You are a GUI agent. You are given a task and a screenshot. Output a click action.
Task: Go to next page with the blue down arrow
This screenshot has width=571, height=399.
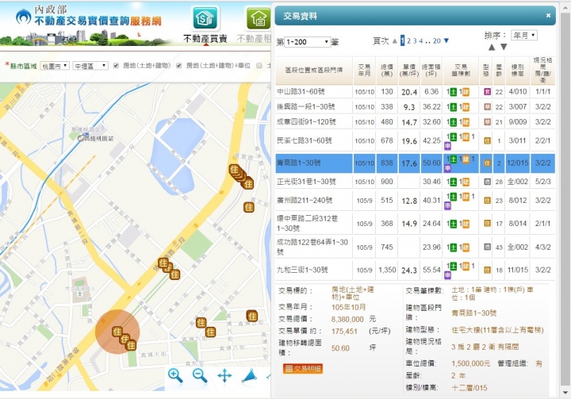[446, 40]
